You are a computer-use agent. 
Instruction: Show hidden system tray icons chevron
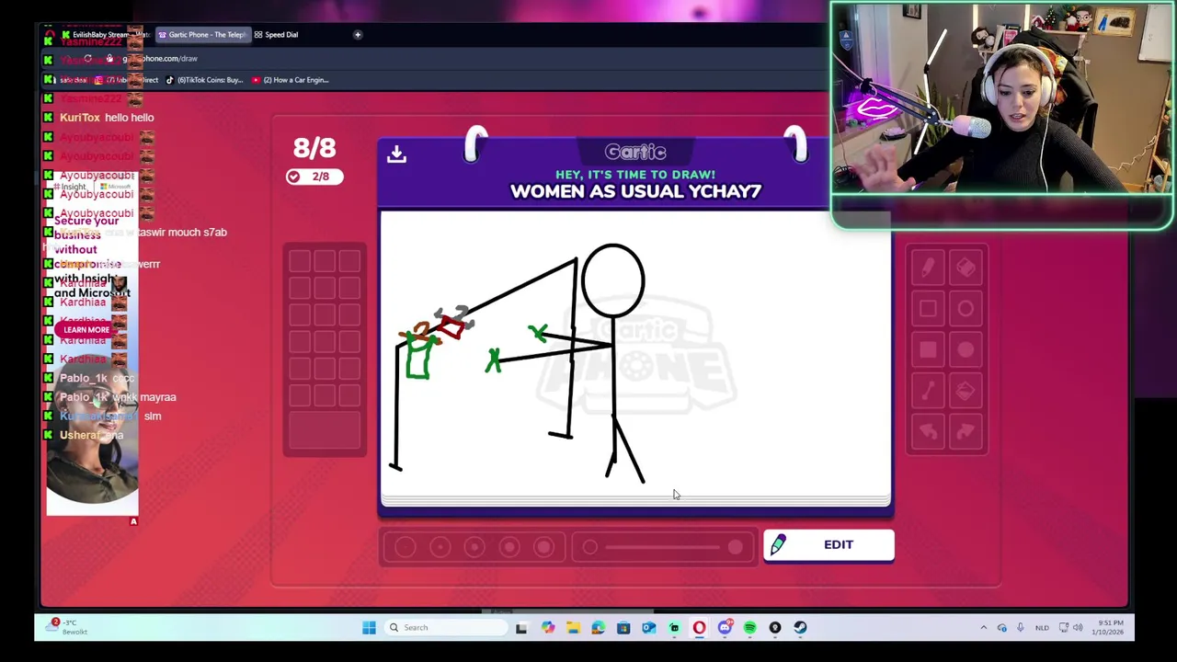pyautogui.click(x=983, y=628)
